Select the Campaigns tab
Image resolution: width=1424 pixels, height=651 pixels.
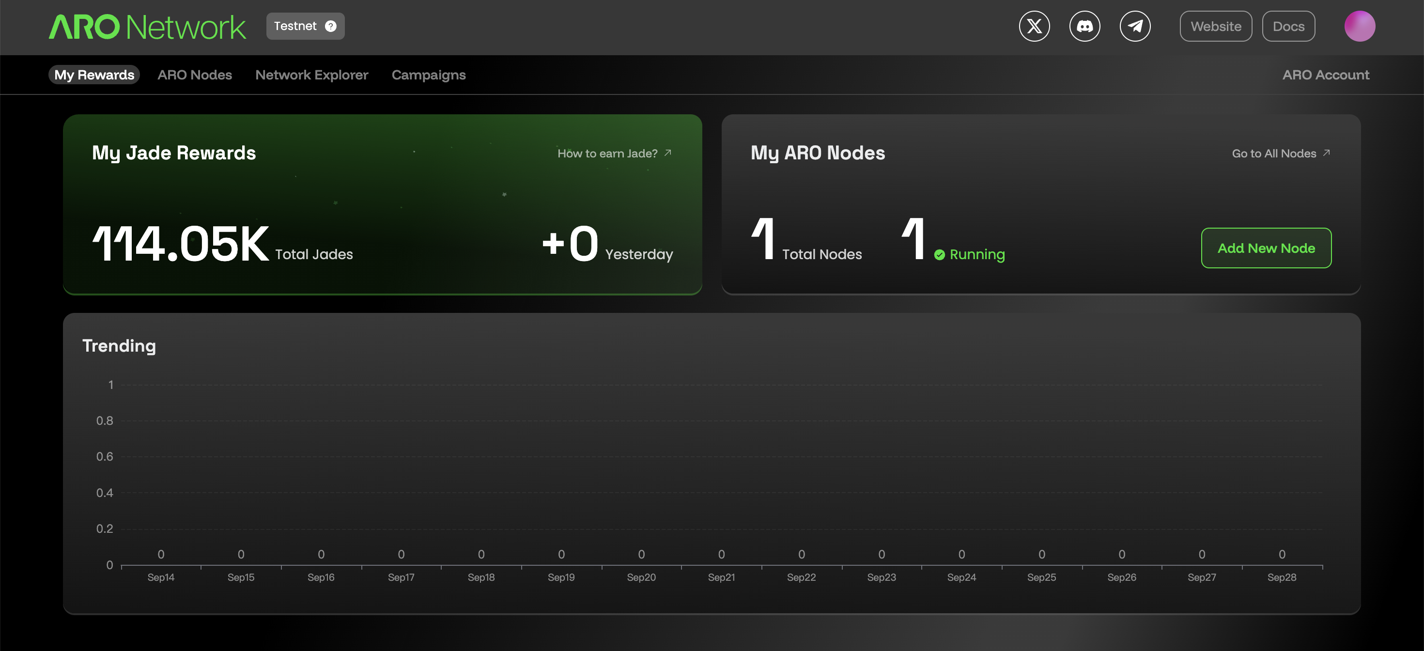[x=429, y=75]
